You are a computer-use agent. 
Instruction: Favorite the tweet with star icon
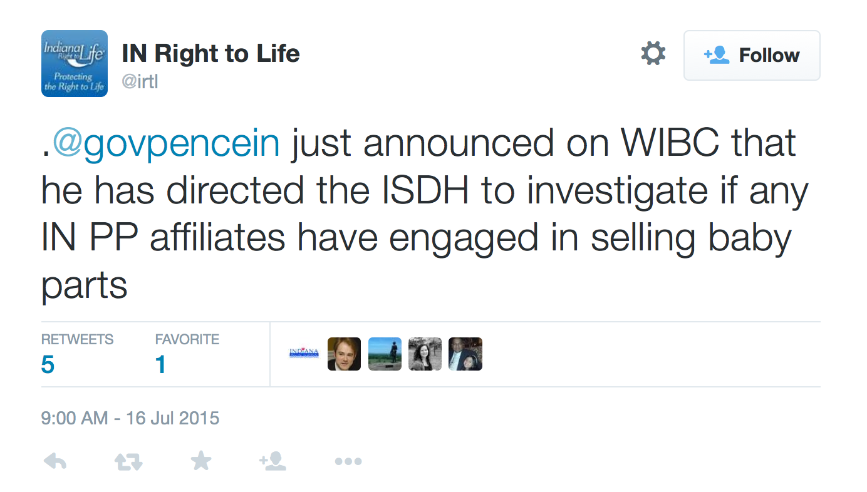tap(200, 461)
